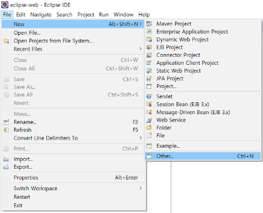This screenshot has width=263, height=213.
Task: Click the New submenu arrow
Action: coord(141,24)
